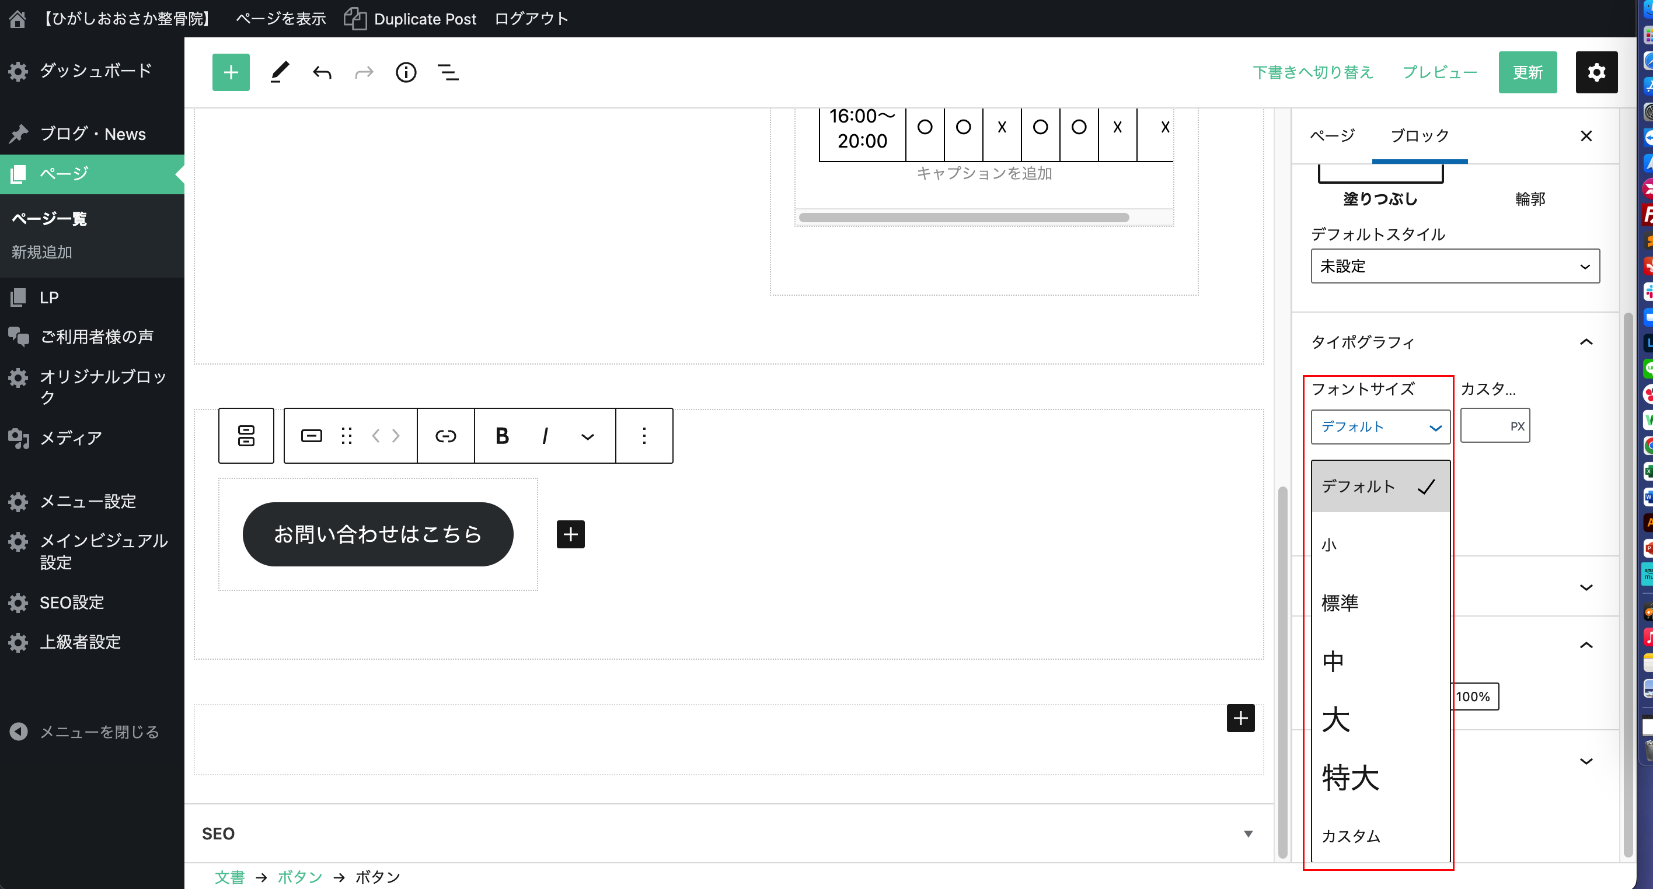The image size is (1653, 889).
Task: Click the 更新 update button
Action: coord(1528,72)
